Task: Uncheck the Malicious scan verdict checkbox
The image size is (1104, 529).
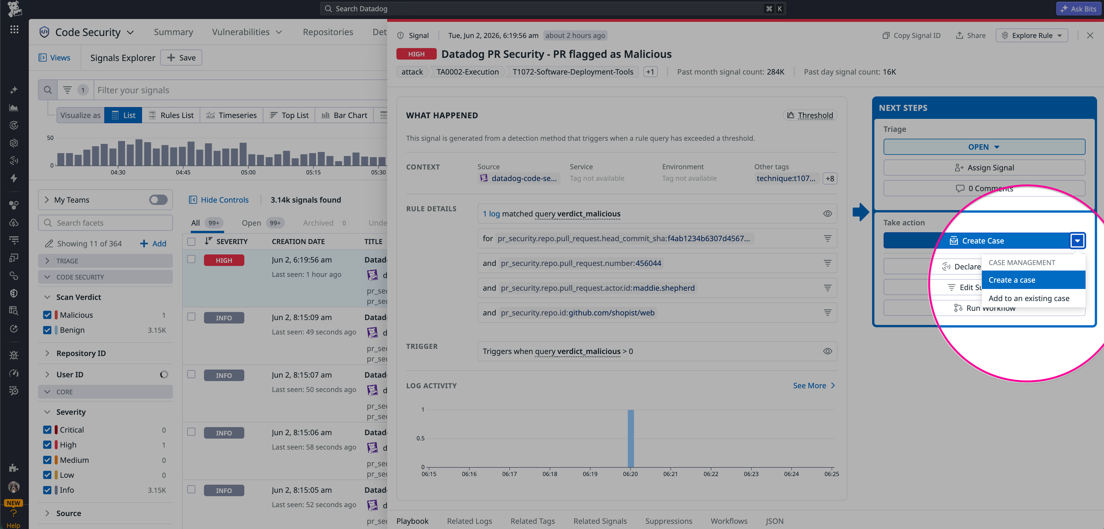Action: 47,315
